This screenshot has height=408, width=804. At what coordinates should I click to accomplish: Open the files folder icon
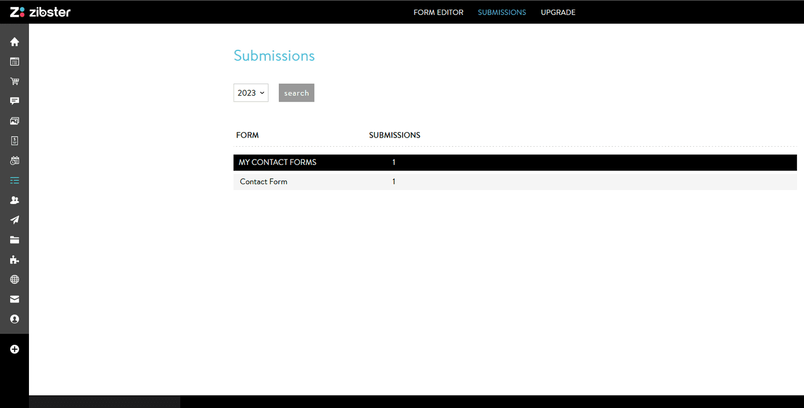(14, 239)
